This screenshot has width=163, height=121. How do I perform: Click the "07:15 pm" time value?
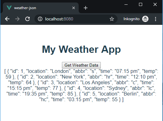[127, 71]
